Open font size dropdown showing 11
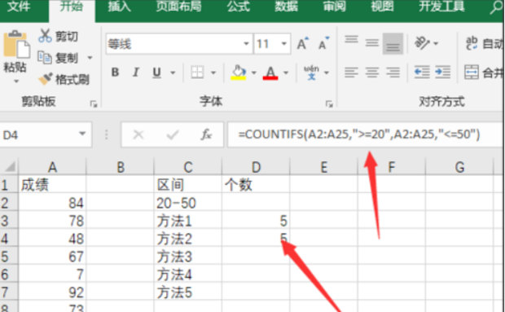This screenshot has width=505, height=312. 283,44
